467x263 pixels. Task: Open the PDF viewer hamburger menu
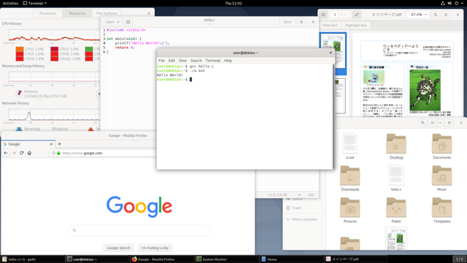coord(446,14)
